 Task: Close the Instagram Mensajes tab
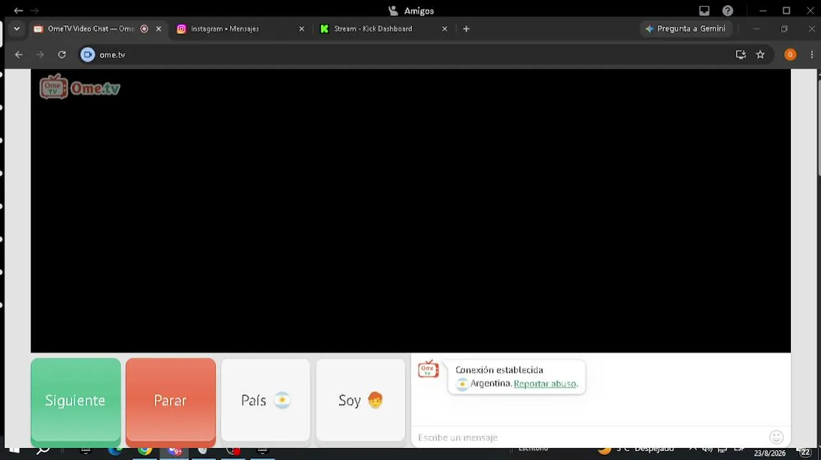(x=302, y=29)
